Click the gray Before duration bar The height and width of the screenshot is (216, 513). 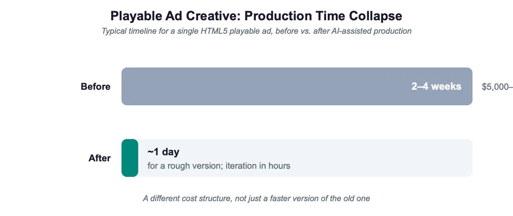click(297, 86)
